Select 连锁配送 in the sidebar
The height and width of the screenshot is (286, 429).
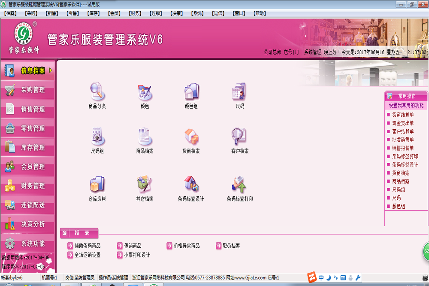[x=27, y=205]
